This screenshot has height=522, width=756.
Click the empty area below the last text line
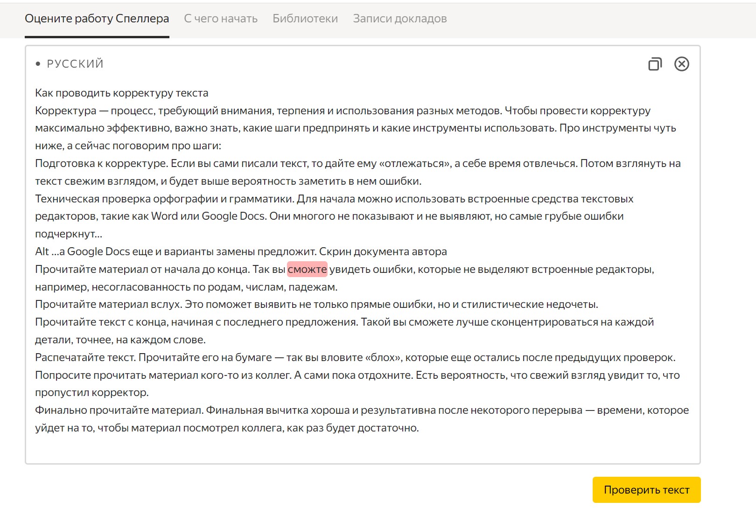tap(362, 448)
